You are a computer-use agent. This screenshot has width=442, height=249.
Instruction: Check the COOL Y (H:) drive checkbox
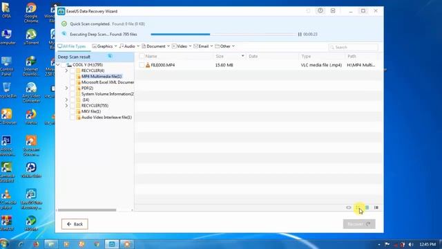(64, 65)
